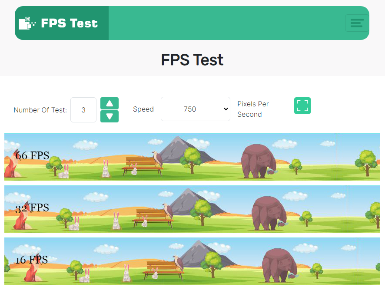
Task: Decrease number of tests with down arrow
Action: coord(110,116)
